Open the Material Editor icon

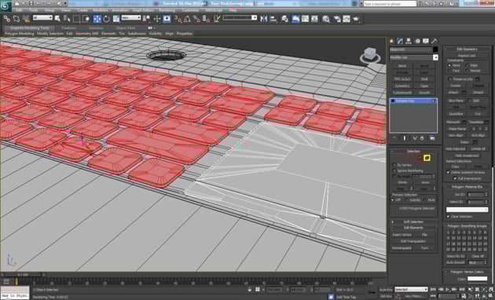[326, 19]
